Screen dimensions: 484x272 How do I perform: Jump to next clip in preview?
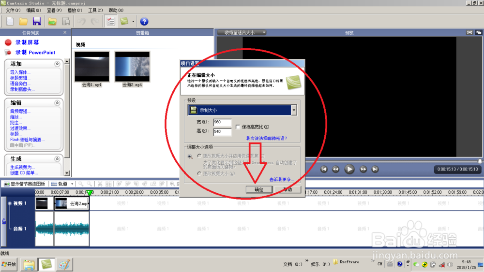point(375,169)
